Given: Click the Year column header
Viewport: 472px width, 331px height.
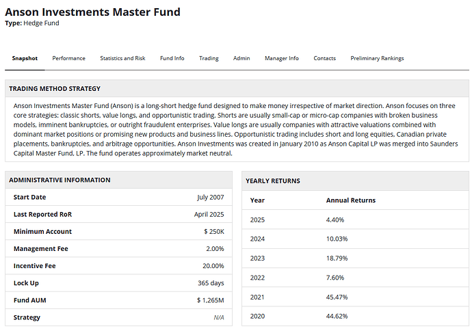Looking at the screenshot, I should tap(257, 200).
